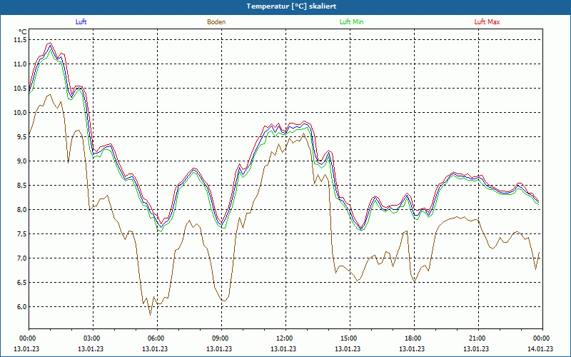Click the 09:00 time axis label
The width and height of the screenshot is (571, 357).
(220, 338)
